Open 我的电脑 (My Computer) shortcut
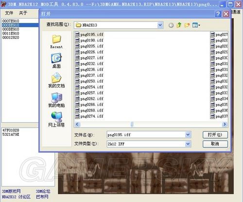This screenshot has height=202, width=243. pos(56,100)
